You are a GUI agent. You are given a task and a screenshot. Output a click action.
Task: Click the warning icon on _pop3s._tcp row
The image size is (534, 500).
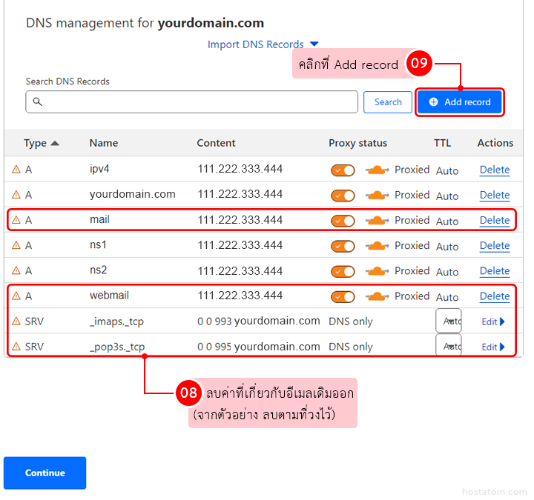pyautogui.click(x=16, y=347)
